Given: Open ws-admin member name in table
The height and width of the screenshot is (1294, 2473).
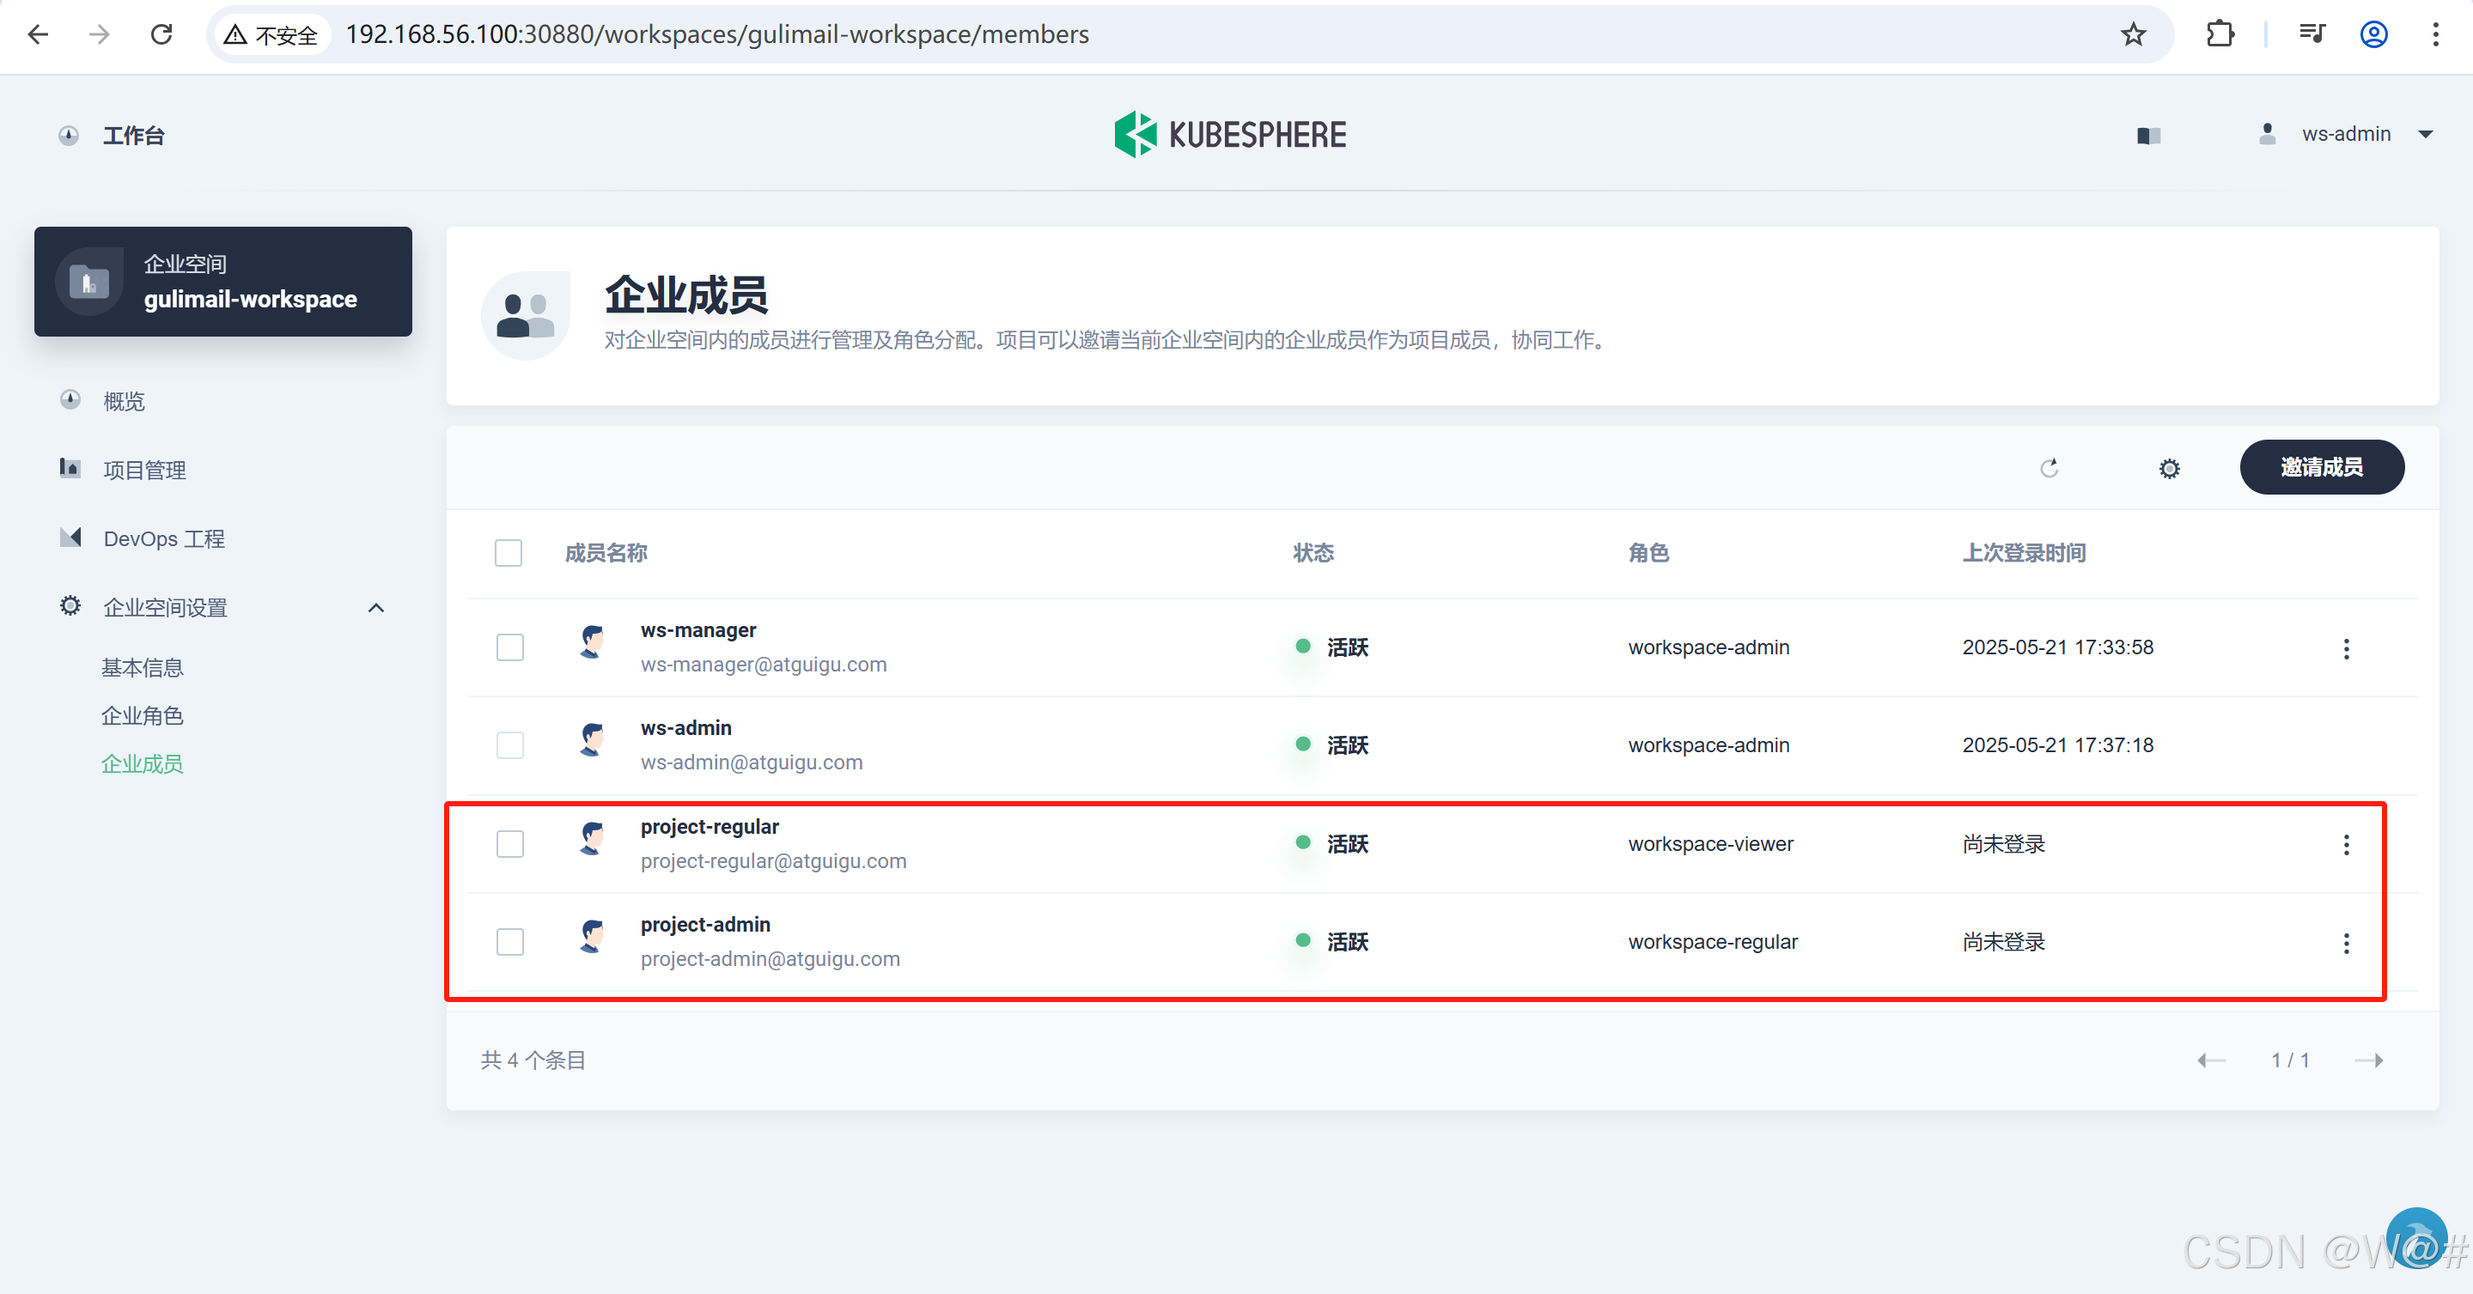Looking at the screenshot, I should click(x=685, y=727).
